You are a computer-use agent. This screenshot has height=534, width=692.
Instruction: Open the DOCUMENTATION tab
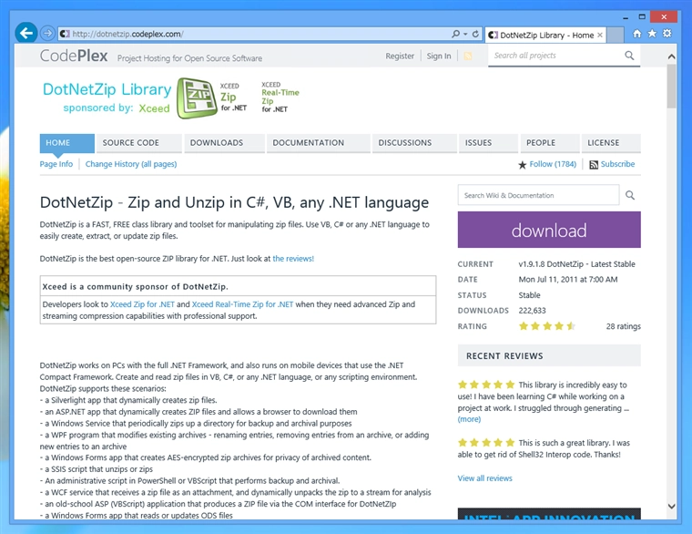318,143
